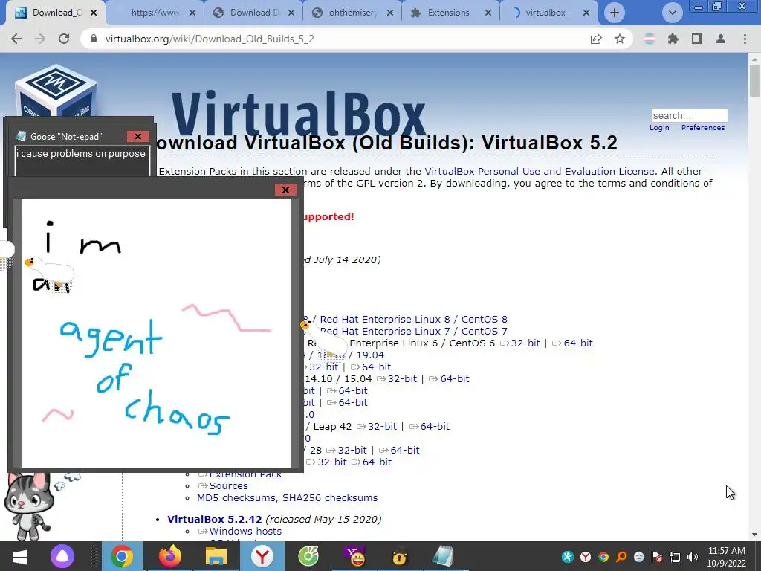Screen dimensions: 761x571
Task: Open the Sources link
Action: pos(228,486)
